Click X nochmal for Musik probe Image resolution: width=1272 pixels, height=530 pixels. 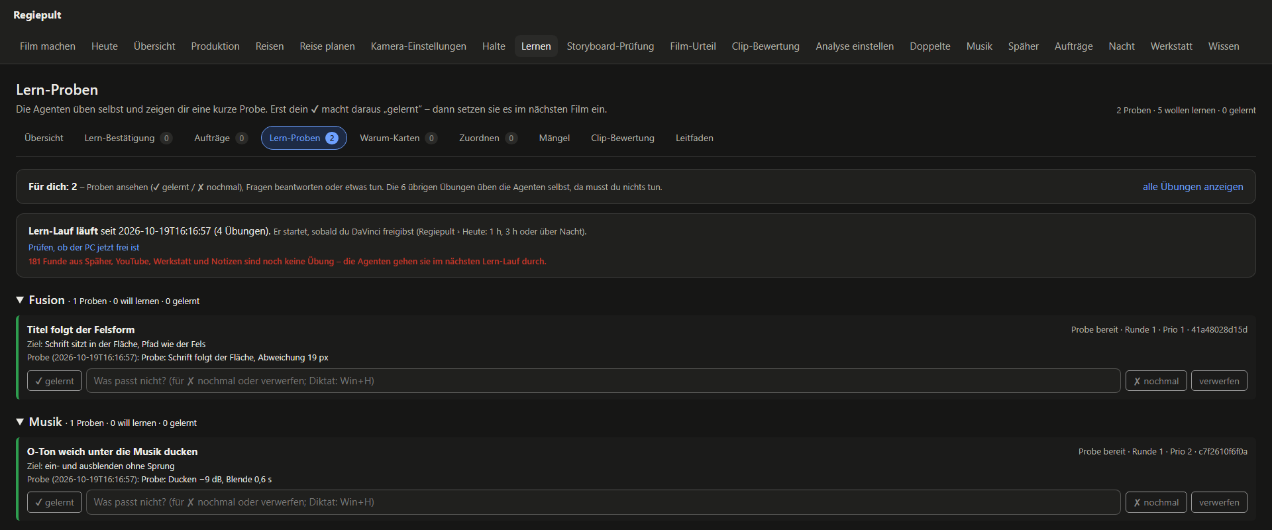click(x=1156, y=502)
